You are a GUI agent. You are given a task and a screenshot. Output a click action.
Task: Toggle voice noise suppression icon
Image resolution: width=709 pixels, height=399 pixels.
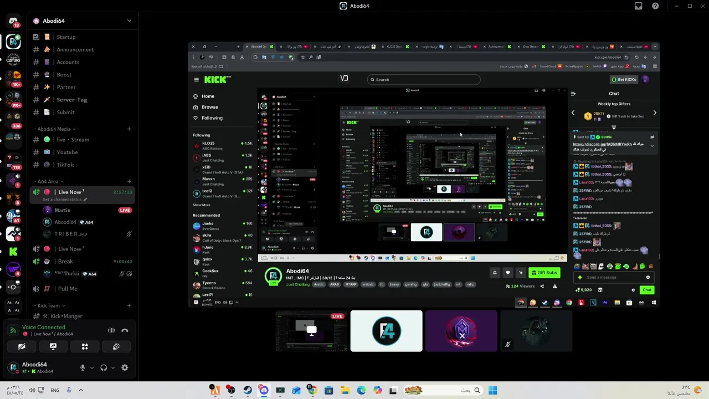(x=111, y=330)
